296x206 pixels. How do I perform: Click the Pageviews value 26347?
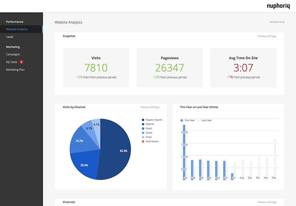pos(169,67)
